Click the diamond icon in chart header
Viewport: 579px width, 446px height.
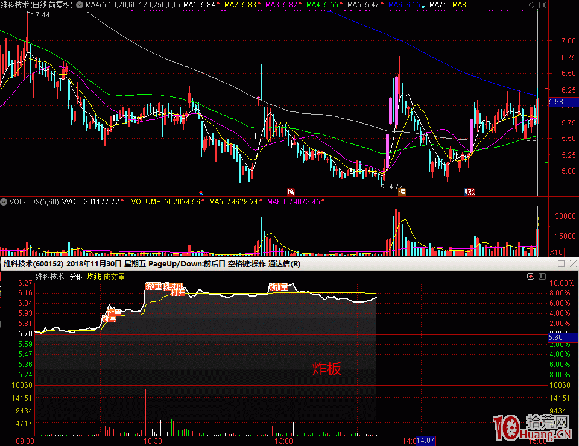point(531,5)
